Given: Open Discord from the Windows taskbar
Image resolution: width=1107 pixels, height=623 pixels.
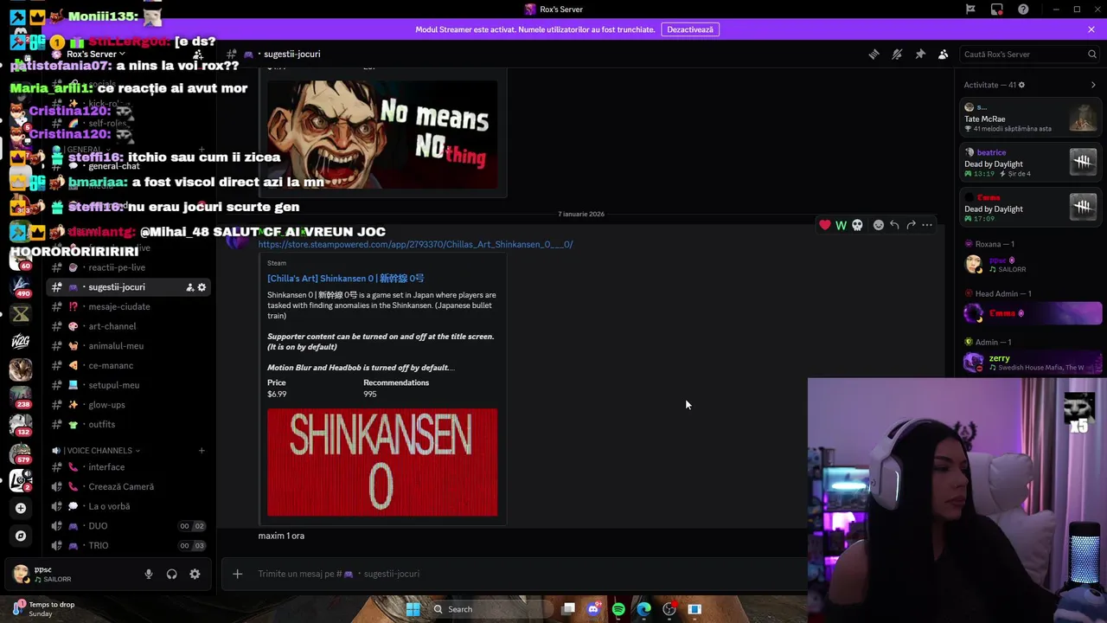Looking at the screenshot, I should pos(593,609).
